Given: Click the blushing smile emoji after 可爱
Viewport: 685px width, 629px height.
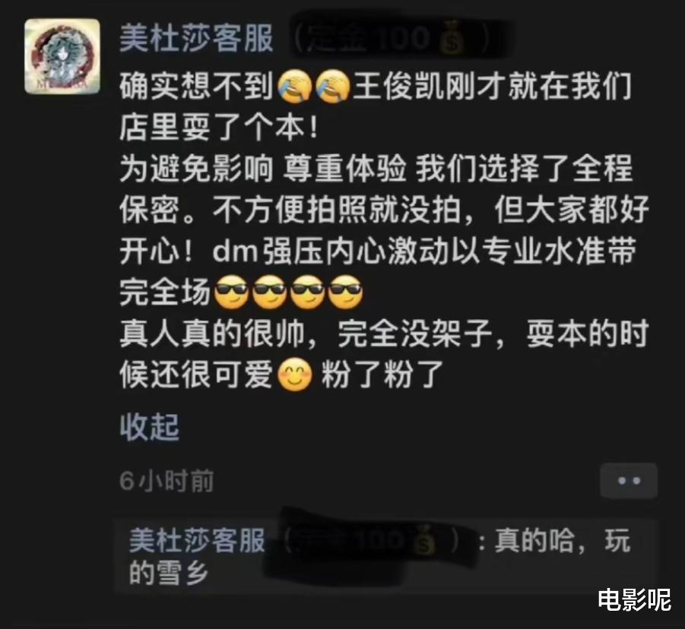Looking at the screenshot, I should 295,374.
